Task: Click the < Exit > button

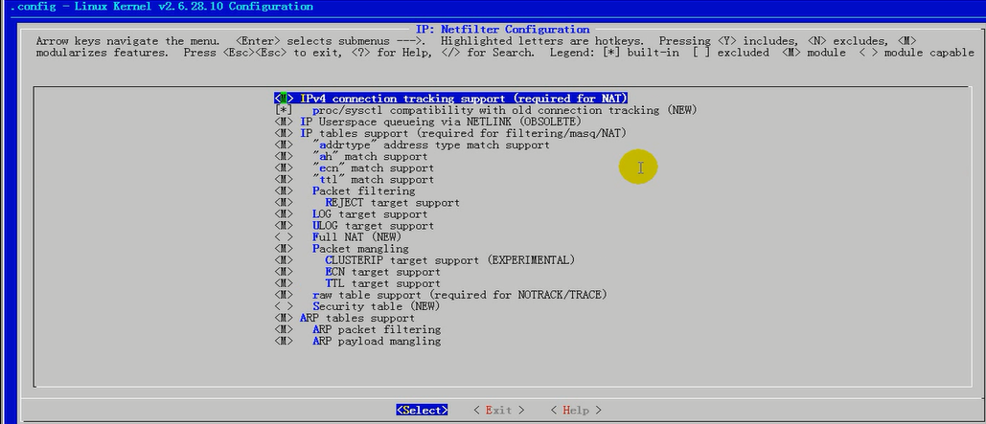Action: [498, 411]
